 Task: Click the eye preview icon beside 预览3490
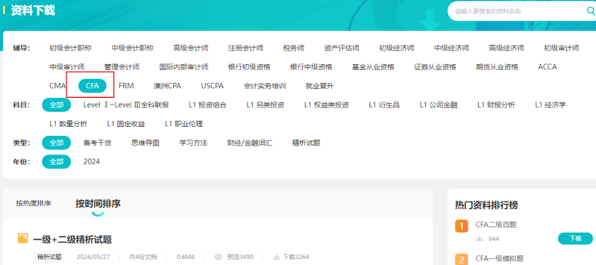218,257
